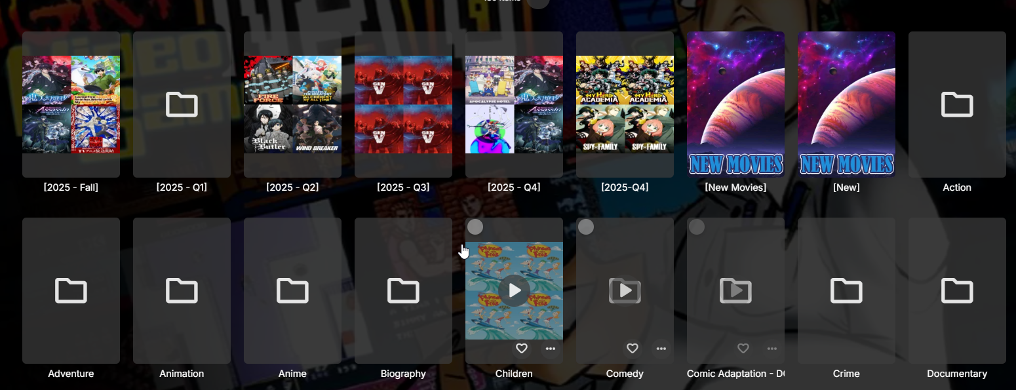
Task: Open the Documentary folder icon
Action: click(957, 290)
